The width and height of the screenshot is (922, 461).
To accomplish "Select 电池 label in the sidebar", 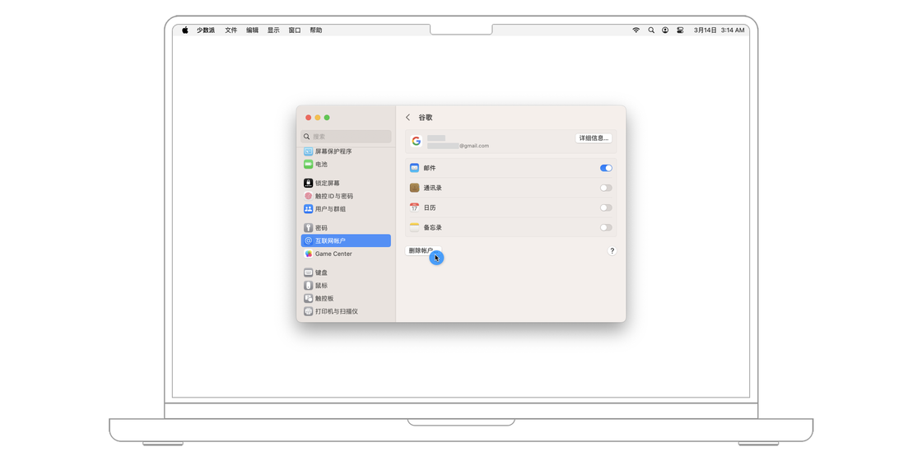I will click(x=321, y=164).
